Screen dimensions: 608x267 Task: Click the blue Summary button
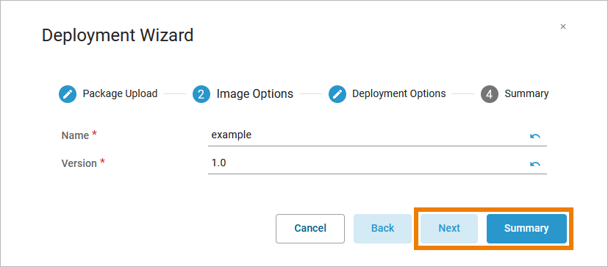click(526, 229)
